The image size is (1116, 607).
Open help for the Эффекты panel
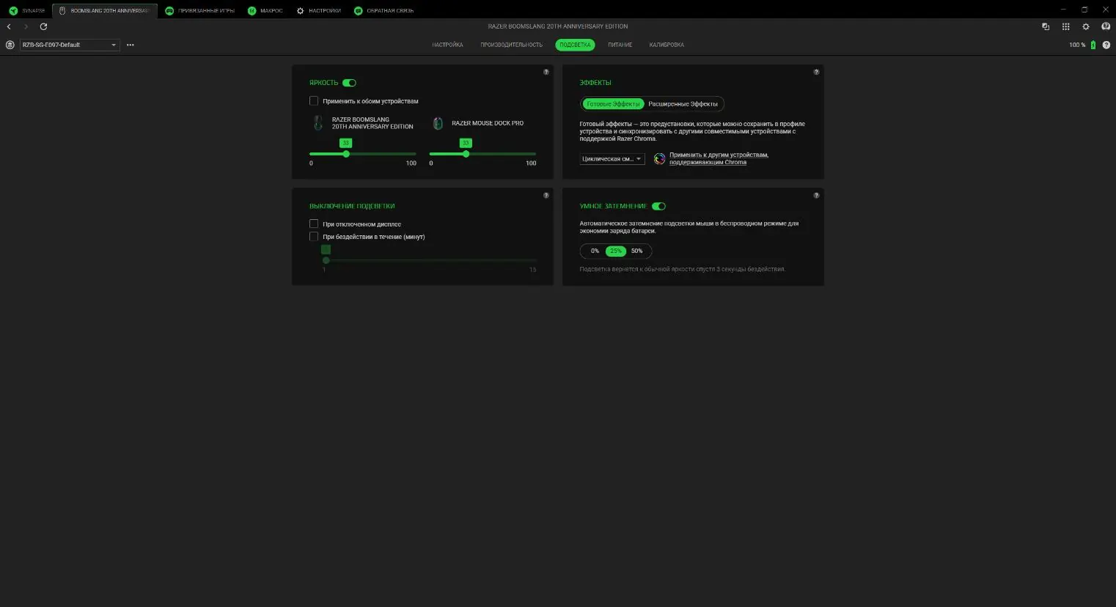816,72
